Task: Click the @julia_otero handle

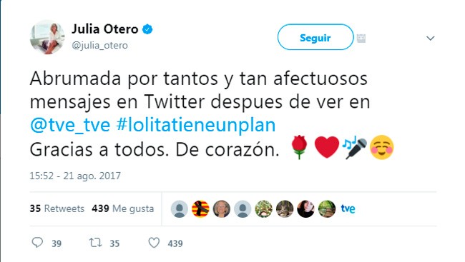Action: point(99,45)
